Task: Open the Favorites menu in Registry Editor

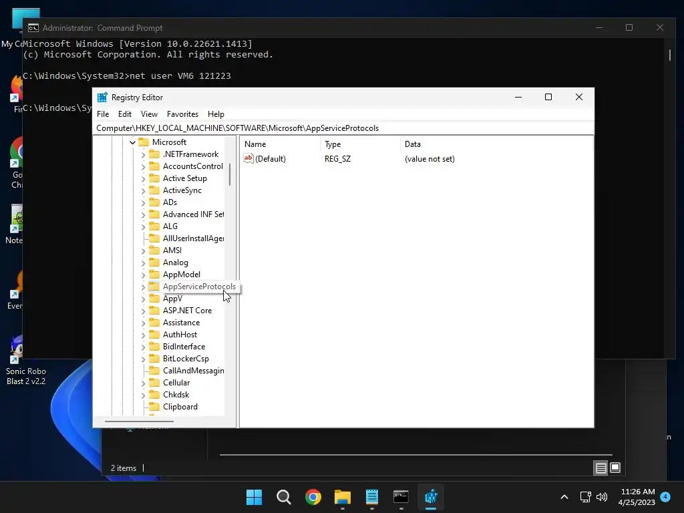Action: click(x=182, y=114)
